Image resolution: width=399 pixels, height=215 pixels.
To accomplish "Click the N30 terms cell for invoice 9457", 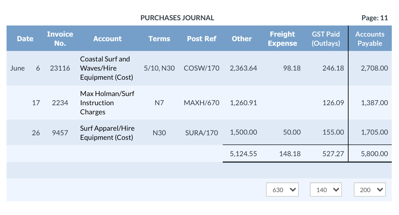I will 159,133.
